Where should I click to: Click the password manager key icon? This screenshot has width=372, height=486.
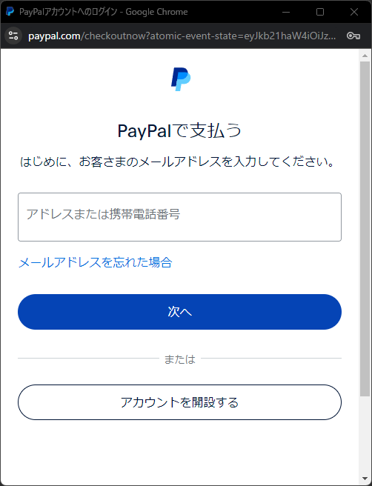click(353, 36)
